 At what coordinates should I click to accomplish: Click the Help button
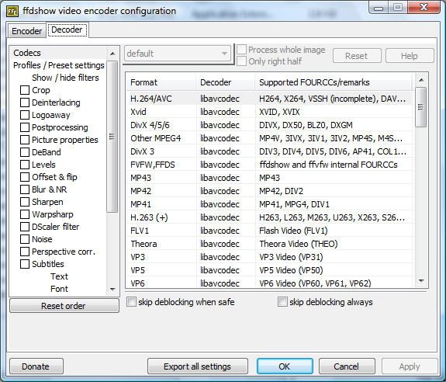pos(410,56)
